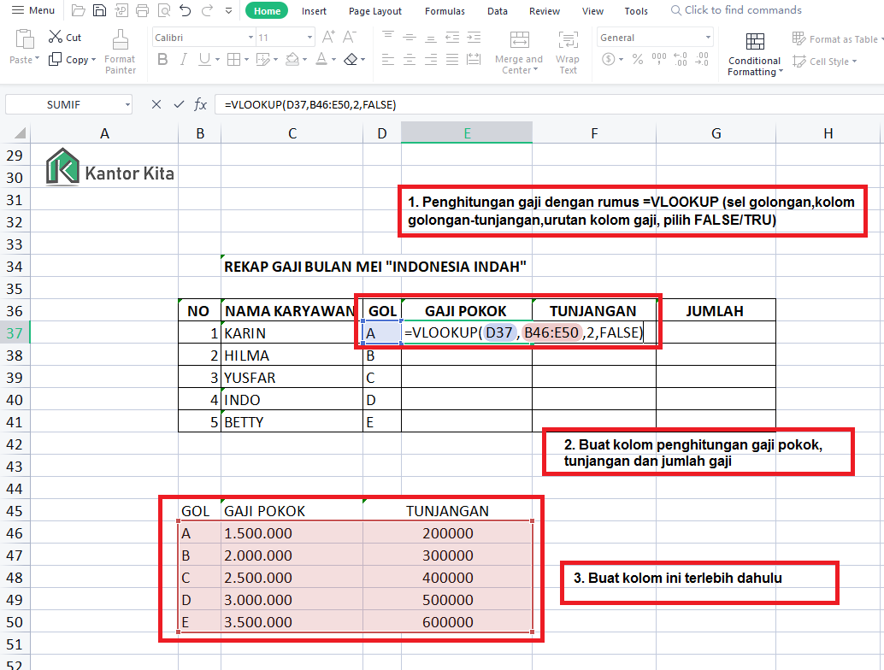Decrease decimal places
The width and height of the screenshot is (884, 670).
(x=702, y=59)
